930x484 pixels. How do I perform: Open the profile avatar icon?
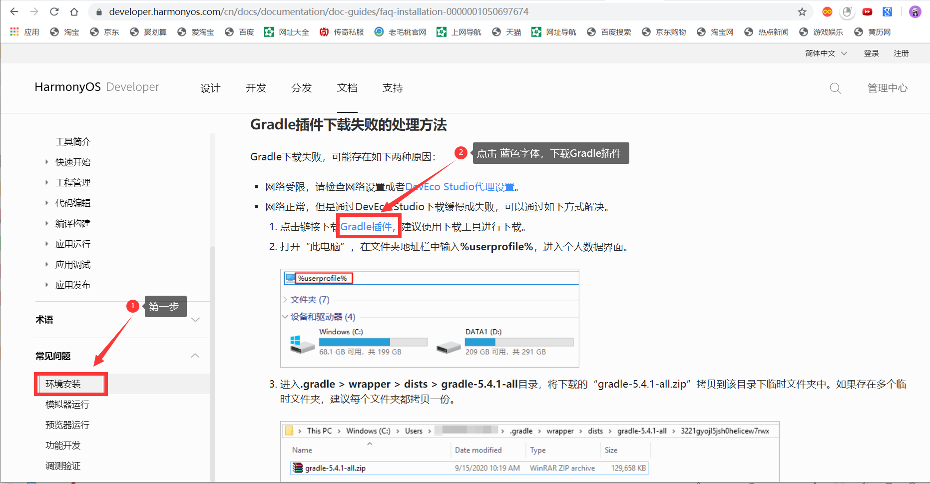click(915, 11)
